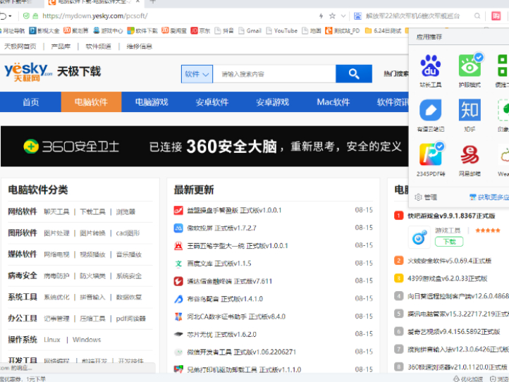Screen dimensions: 509x382
Task: Bookmark page with star icon
Action: (x=332, y=16)
